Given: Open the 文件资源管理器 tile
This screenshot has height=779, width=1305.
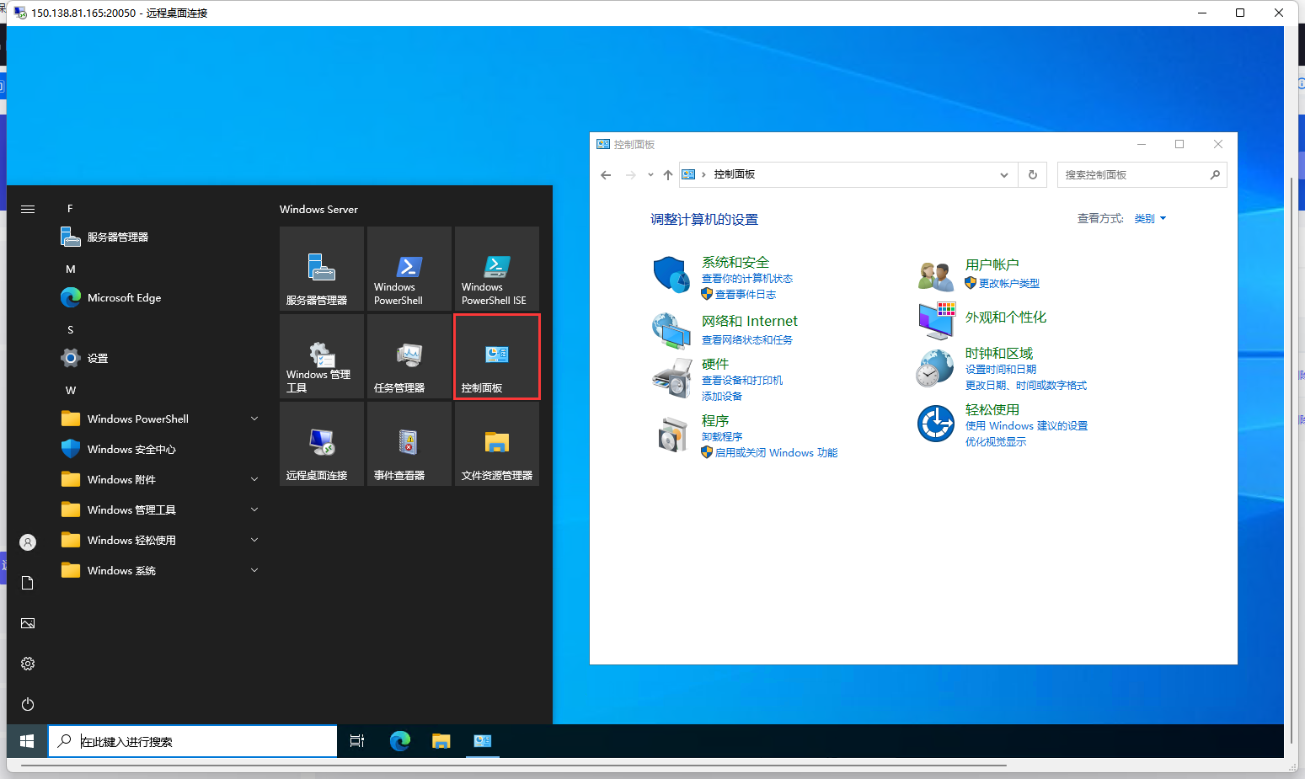Looking at the screenshot, I should point(497,444).
